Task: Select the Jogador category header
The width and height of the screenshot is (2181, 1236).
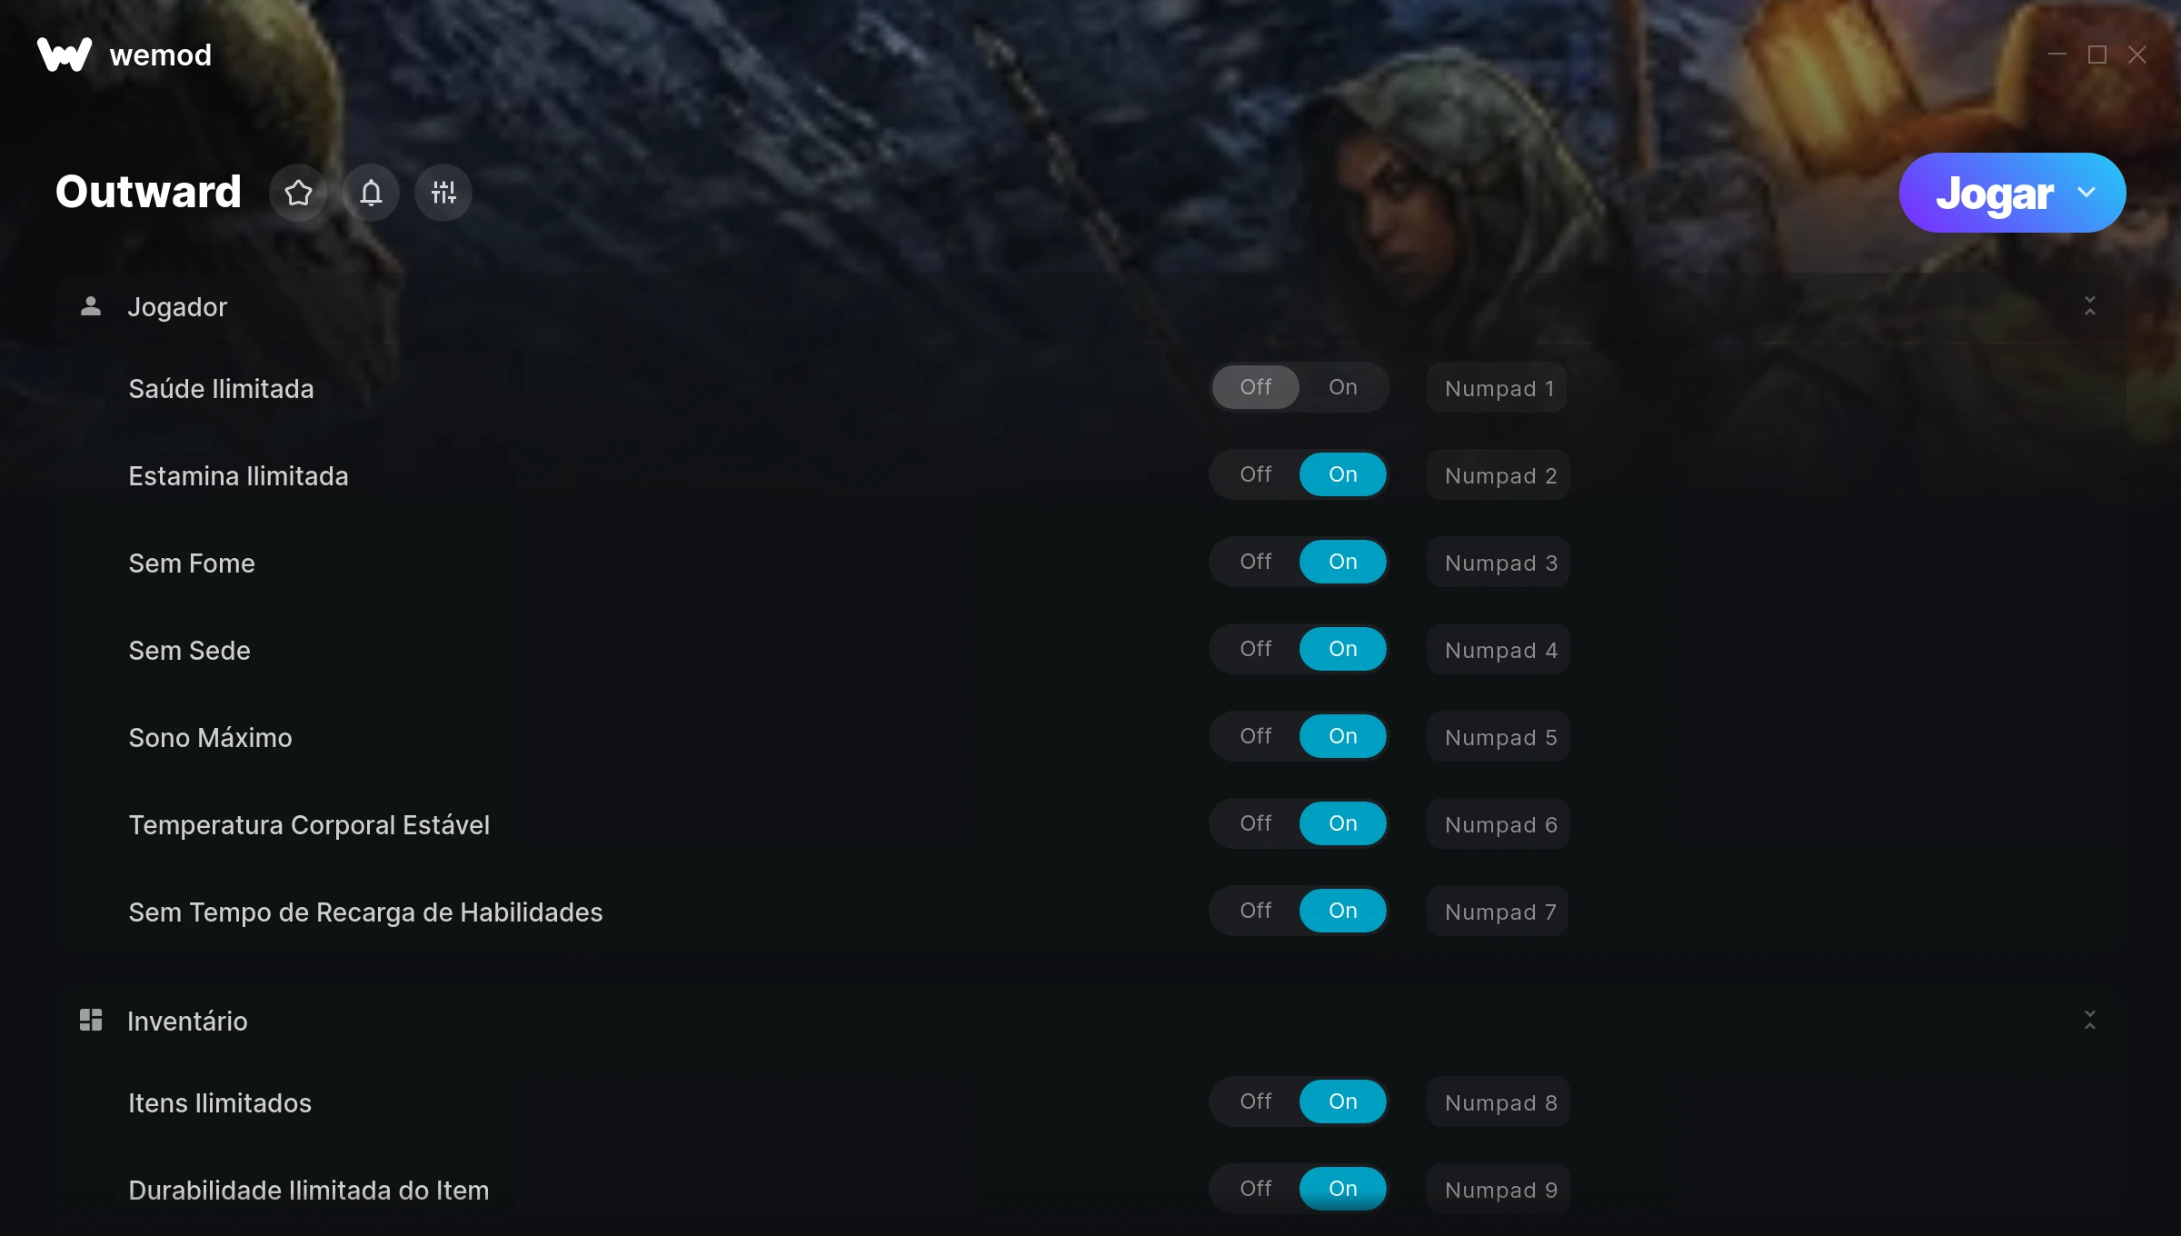Action: (1090, 306)
